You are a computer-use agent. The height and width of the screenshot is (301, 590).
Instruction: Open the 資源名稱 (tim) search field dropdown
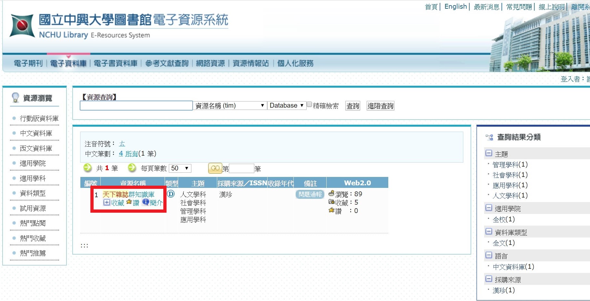pyautogui.click(x=230, y=105)
